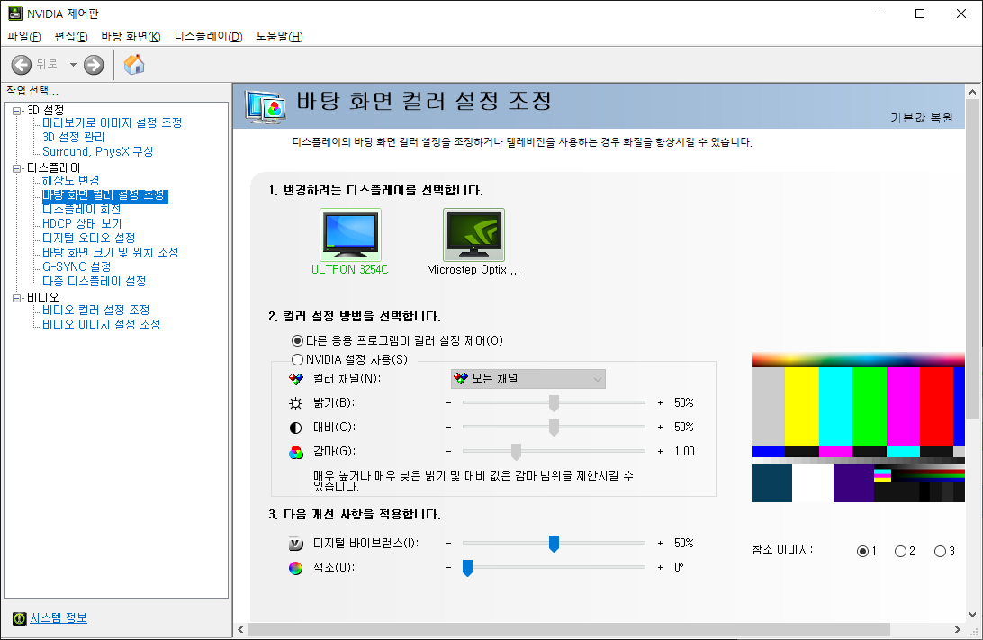Click the 디지털 바이브런스 slider handle
The height and width of the screenshot is (640, 983).
coord(554,544)
